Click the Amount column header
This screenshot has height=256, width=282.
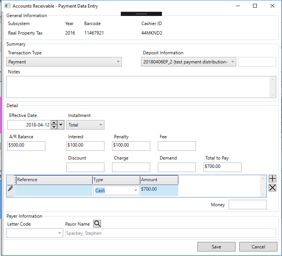(159, 180)
